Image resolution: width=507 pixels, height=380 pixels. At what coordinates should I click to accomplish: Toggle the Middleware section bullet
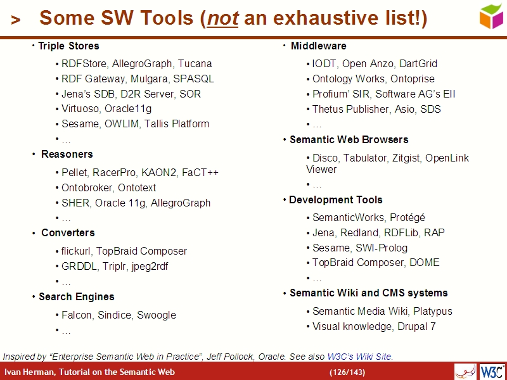(x=283, y=46)
